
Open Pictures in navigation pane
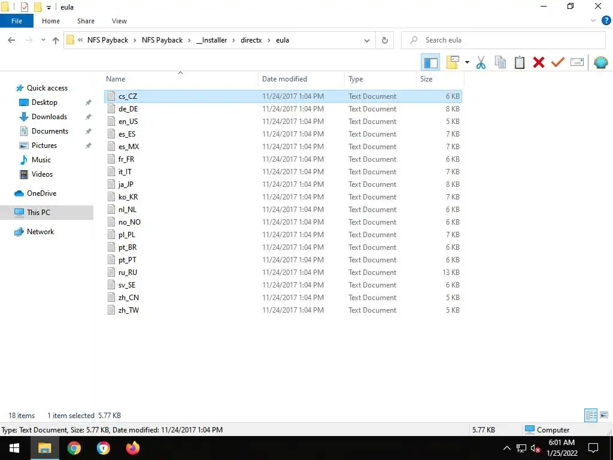[x=44, y=146]
